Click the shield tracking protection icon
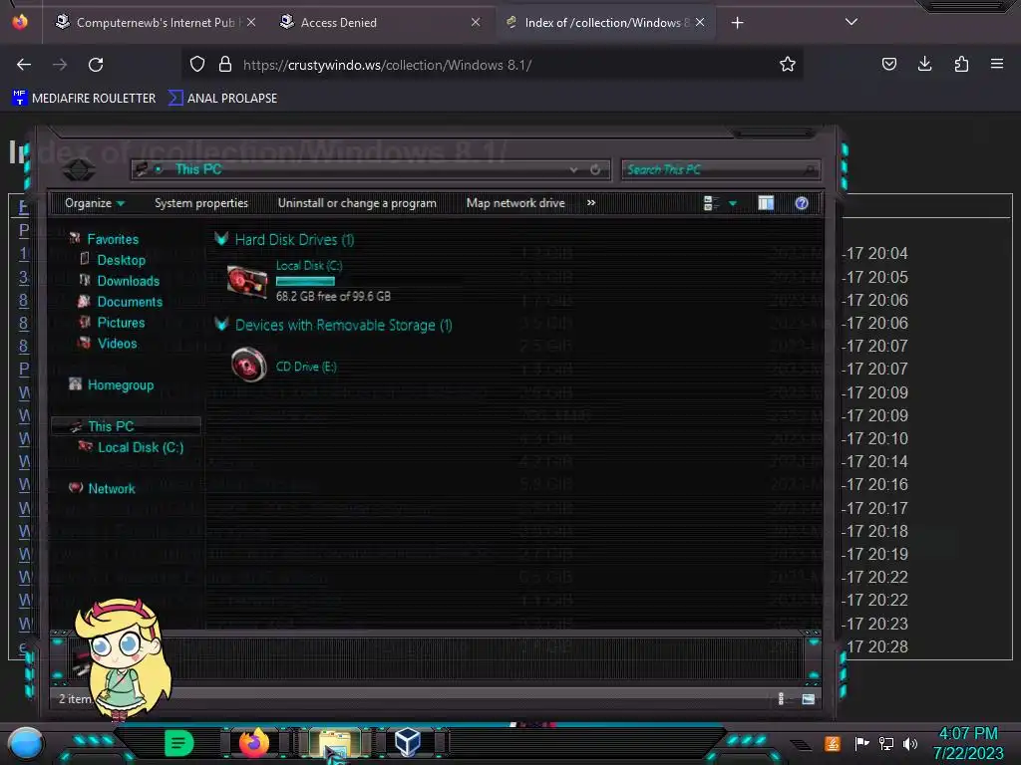The height and width of the screenshot is (765, 1021). [197, 64]
